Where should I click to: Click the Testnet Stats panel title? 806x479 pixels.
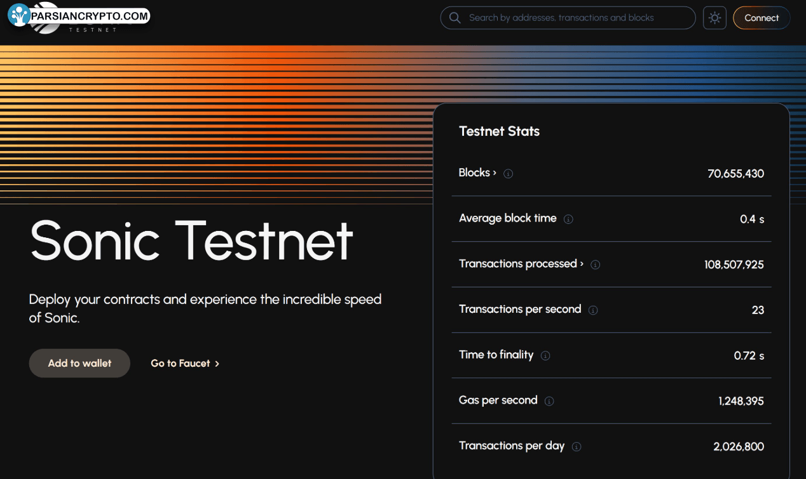tap(499, 131)
